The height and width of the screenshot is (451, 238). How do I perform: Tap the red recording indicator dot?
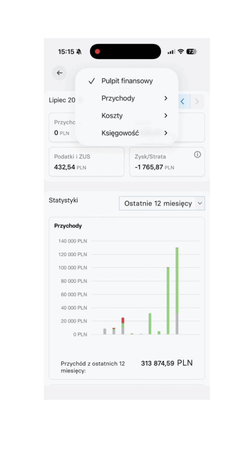coord(97,52)
